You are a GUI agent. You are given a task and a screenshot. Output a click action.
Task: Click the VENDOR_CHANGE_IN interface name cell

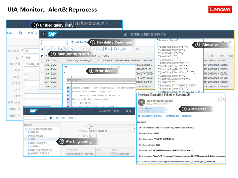pyautogui.click(x=79, y=61)
